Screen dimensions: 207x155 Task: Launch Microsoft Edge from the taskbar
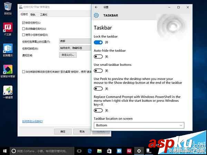(x=89, y=151)
